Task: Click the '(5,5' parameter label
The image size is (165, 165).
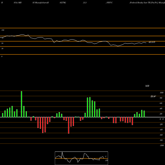Action: pos(85,3)
